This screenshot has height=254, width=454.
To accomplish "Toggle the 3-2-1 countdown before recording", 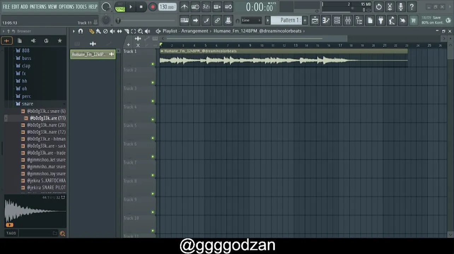I will [x=206, y=7].
